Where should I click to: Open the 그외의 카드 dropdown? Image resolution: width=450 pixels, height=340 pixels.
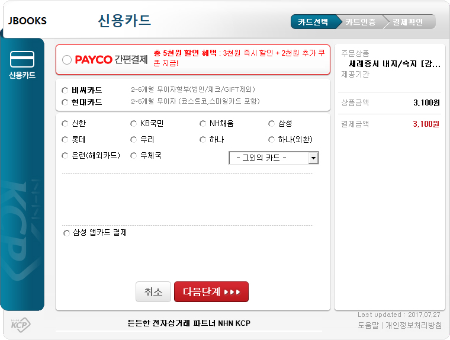[x=274, y=158]
